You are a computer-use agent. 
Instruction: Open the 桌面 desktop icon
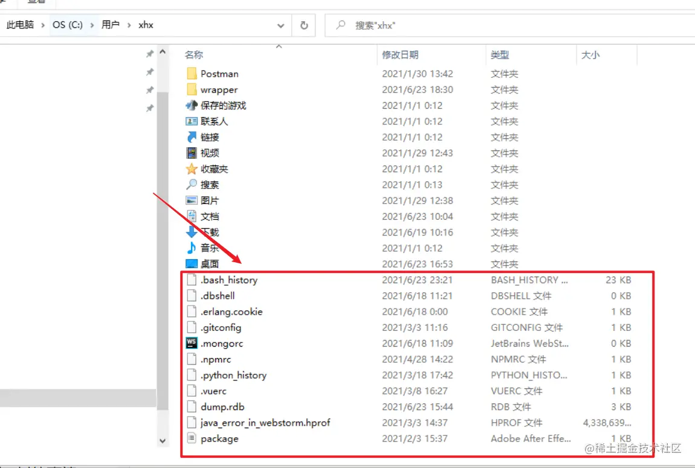click(192, 263)
